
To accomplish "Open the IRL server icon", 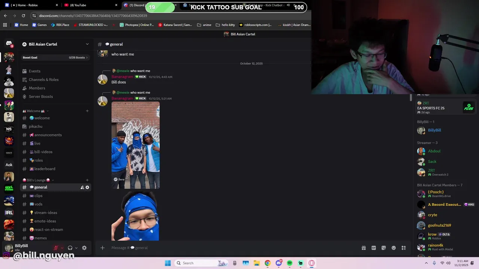I will (x=9, y=213).
